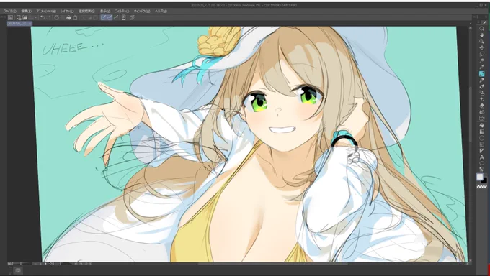Select the Eraser tool
490x276 pixels.
[x=481, y=106]
